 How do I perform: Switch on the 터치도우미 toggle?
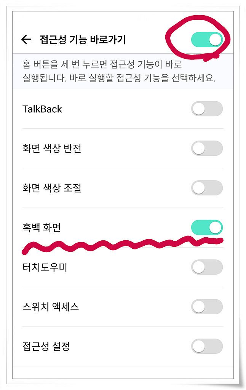(207, 267)
